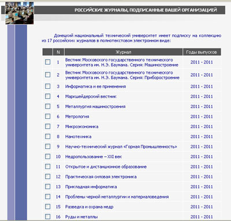Click the N column header
Image resolution: width=231 pixels, height=221 pixels.
(58, 52)
